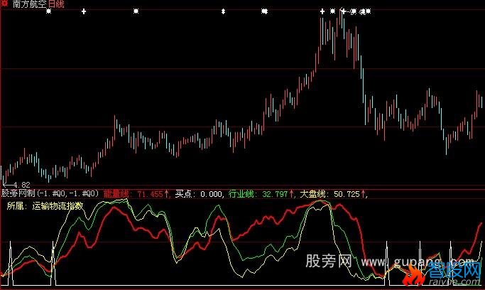Click the 日线 period label
This screenshot has width=485, height=290.
pyautogui.click(x=56, y=4)
